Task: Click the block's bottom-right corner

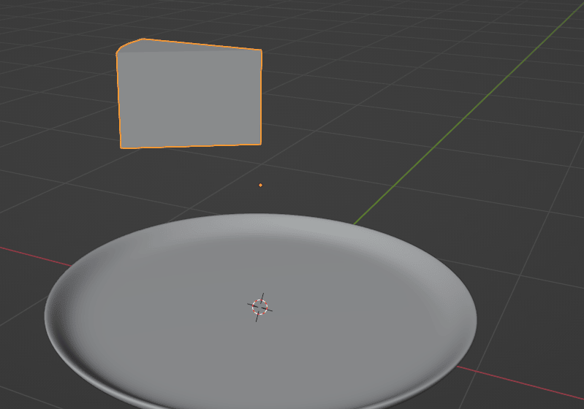Action: pos(259,143)
